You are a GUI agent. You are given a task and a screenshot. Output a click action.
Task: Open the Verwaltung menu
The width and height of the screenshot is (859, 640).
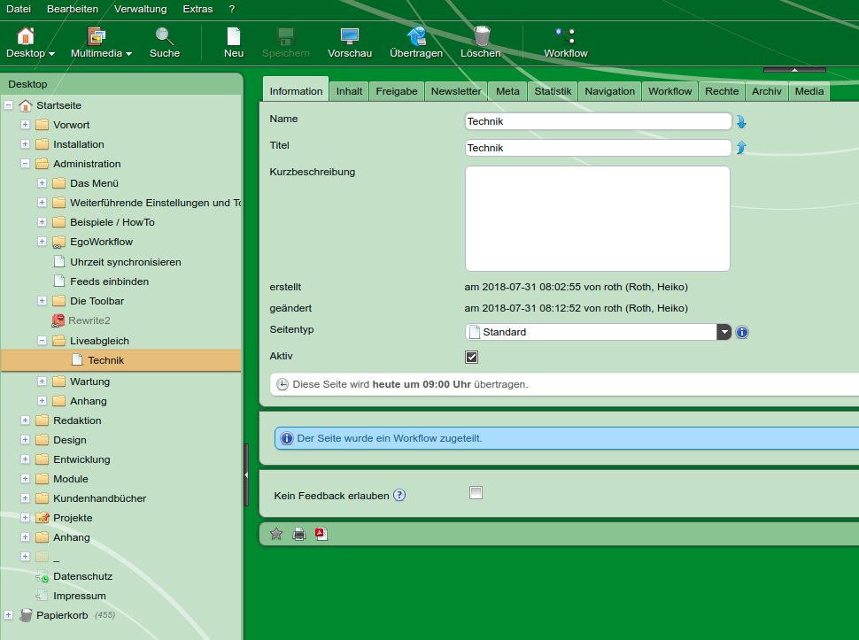[x=140, y=10]
